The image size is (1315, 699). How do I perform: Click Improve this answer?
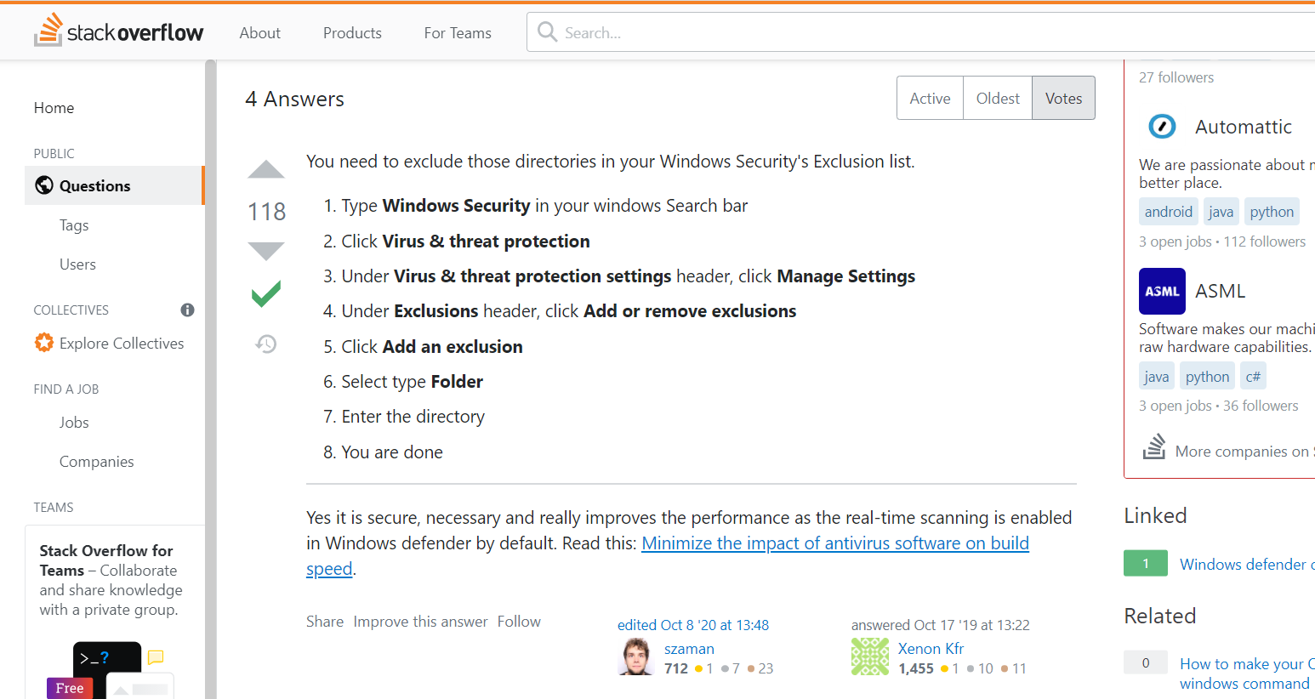pyautogui.click(x=420, y=622)
